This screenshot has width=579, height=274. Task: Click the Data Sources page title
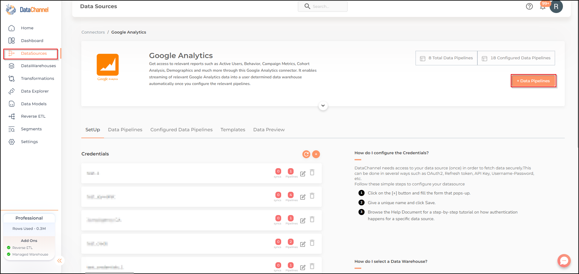pos(99,6)
